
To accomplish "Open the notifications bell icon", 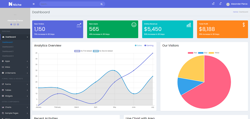I will (x=220, y=4).
